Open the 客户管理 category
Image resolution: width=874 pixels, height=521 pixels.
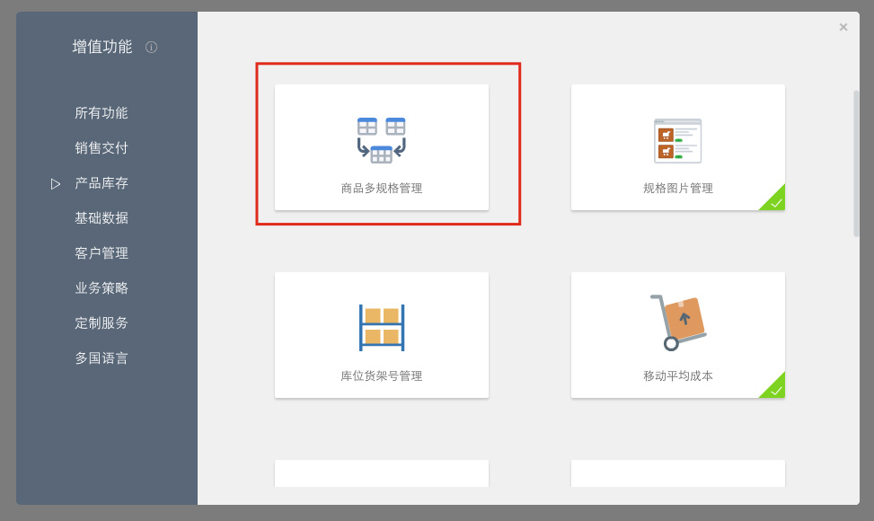tap(102, 253)
